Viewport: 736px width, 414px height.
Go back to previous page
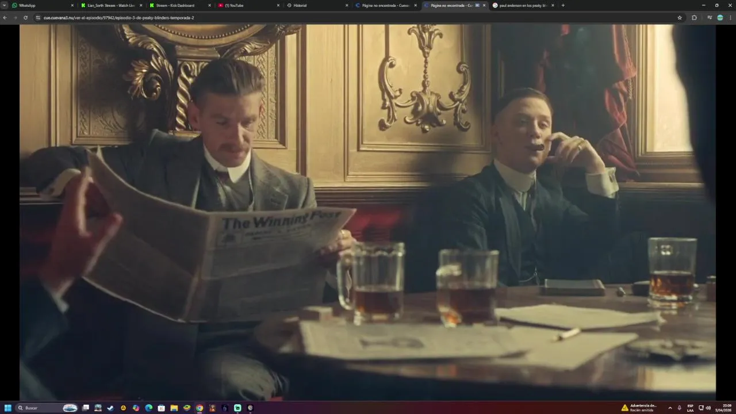(x=5, y=18)
